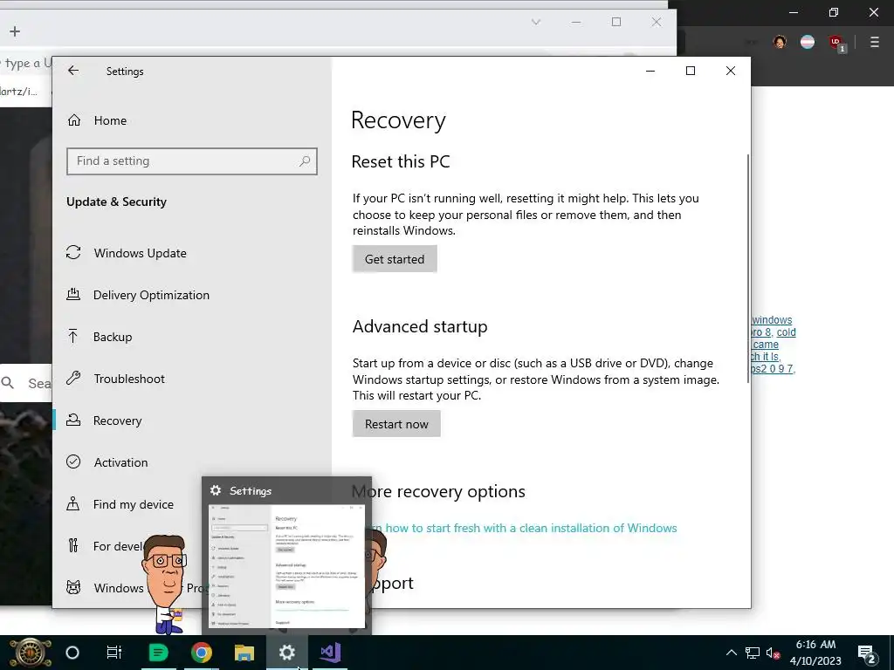Open the 'windows' link on background page
Image resolution: width=894 pixels, height=670 pixels.
[772, 320]
